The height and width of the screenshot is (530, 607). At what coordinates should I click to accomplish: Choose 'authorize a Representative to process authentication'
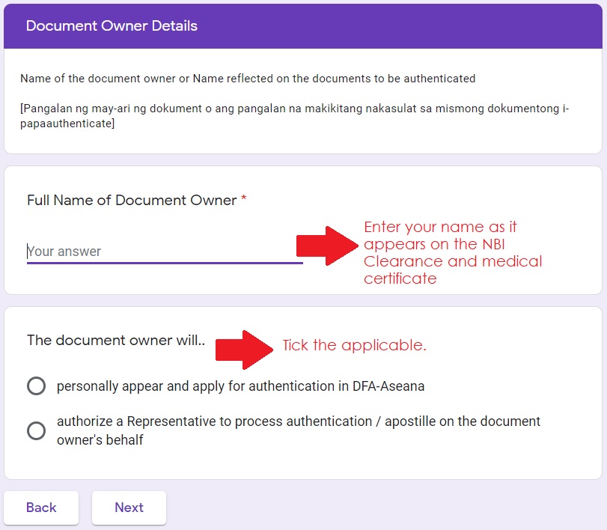pyautogui.click(x=296, y=430)
